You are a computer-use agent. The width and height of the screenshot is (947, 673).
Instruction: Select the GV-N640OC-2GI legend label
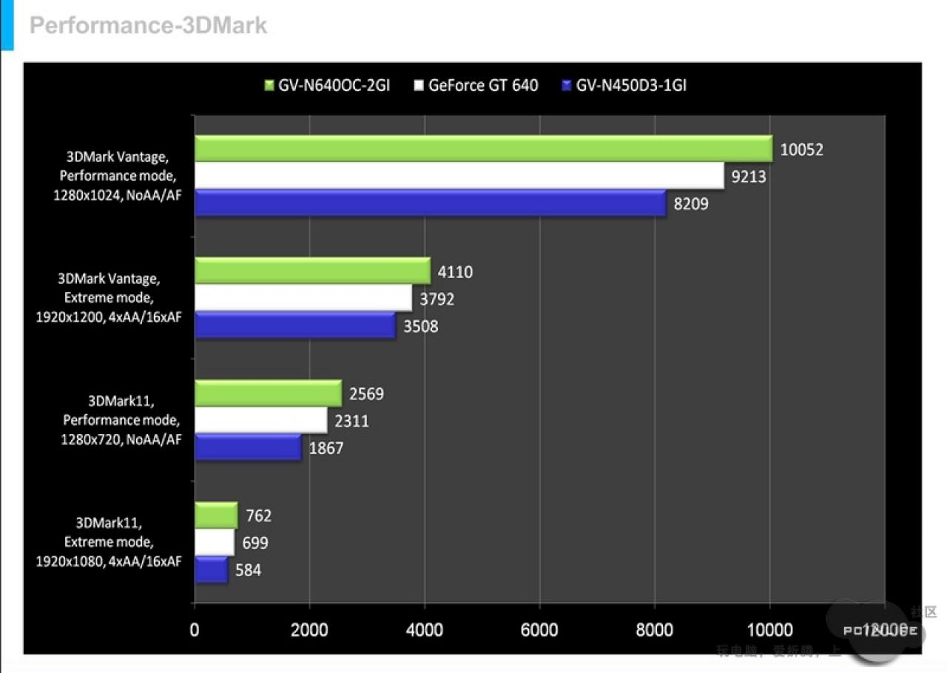point(334,86)
